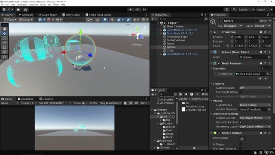Open the Layout dropdown
The image size is (275, 155).
click(264, 9)
